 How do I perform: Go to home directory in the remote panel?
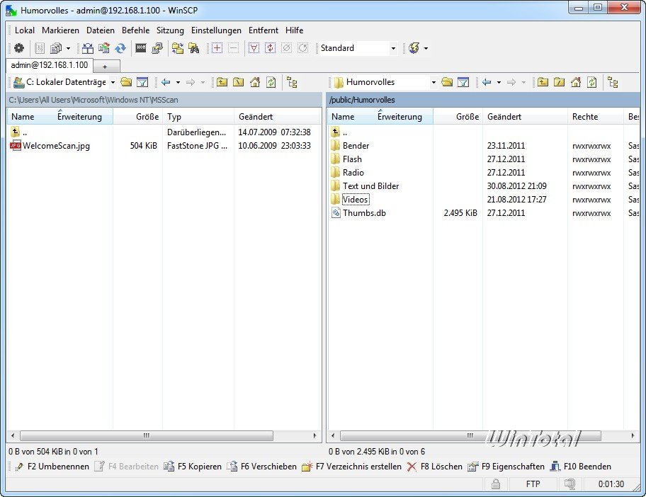tap(577, 82)
